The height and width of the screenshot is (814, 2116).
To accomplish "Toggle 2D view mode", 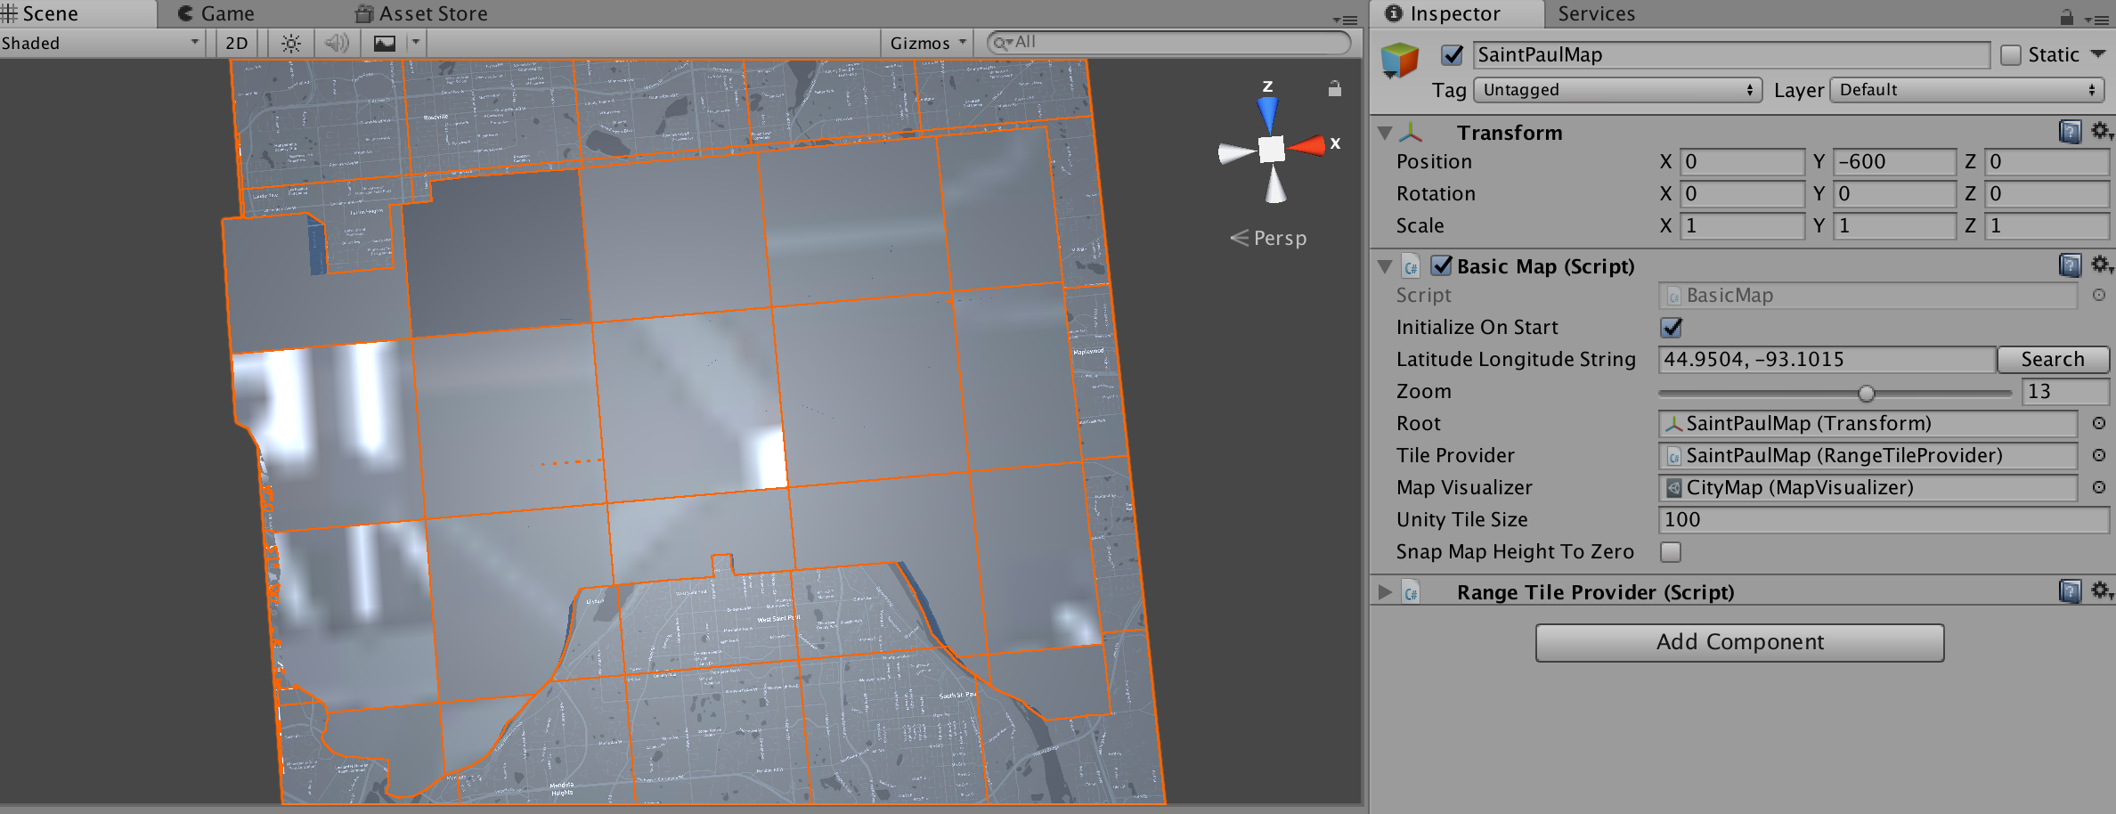I will [x=236, y=42].
